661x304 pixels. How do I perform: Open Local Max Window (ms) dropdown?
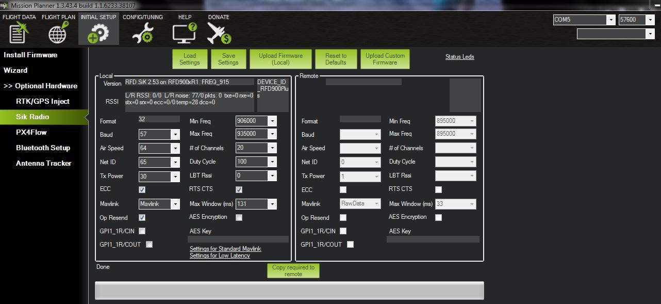[x=256, y=204]
